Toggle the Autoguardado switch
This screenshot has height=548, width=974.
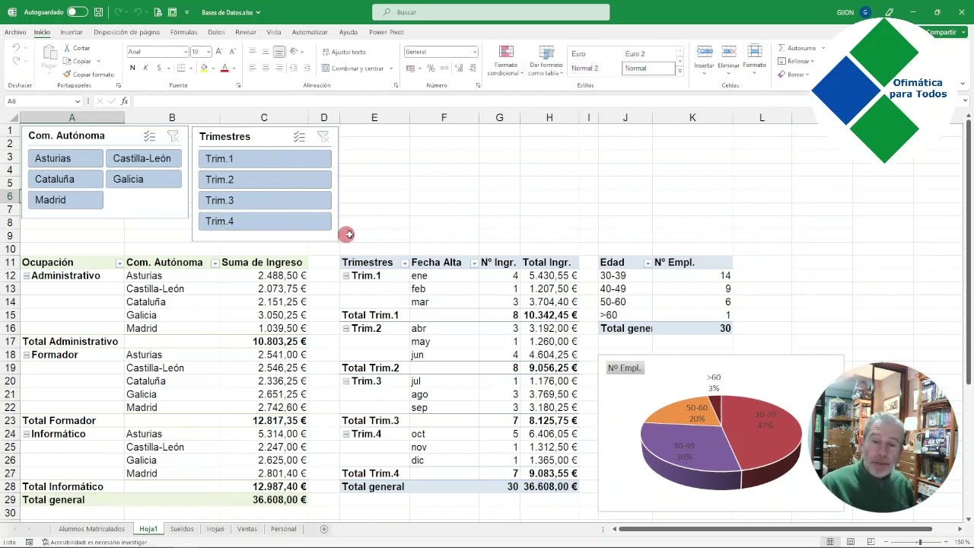[x=77, y=12]
